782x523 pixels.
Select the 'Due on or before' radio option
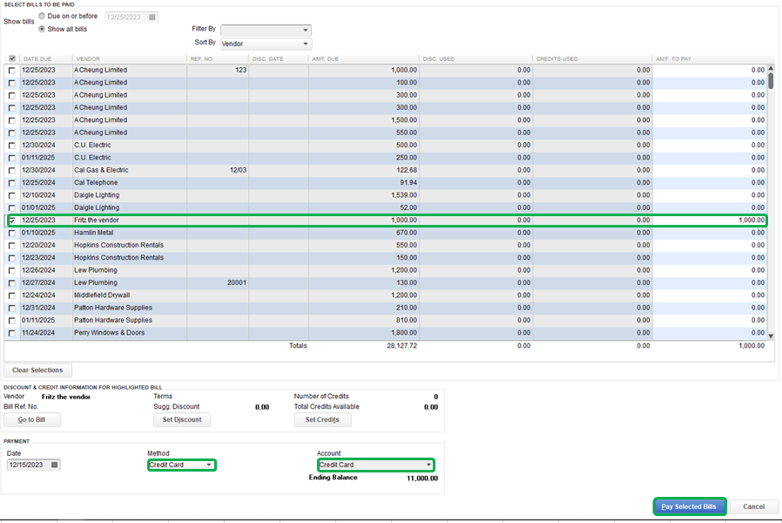[42, 16]
